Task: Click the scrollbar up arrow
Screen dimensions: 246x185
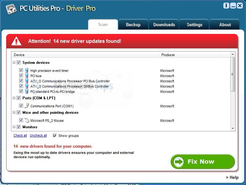Action: (233, 54)
